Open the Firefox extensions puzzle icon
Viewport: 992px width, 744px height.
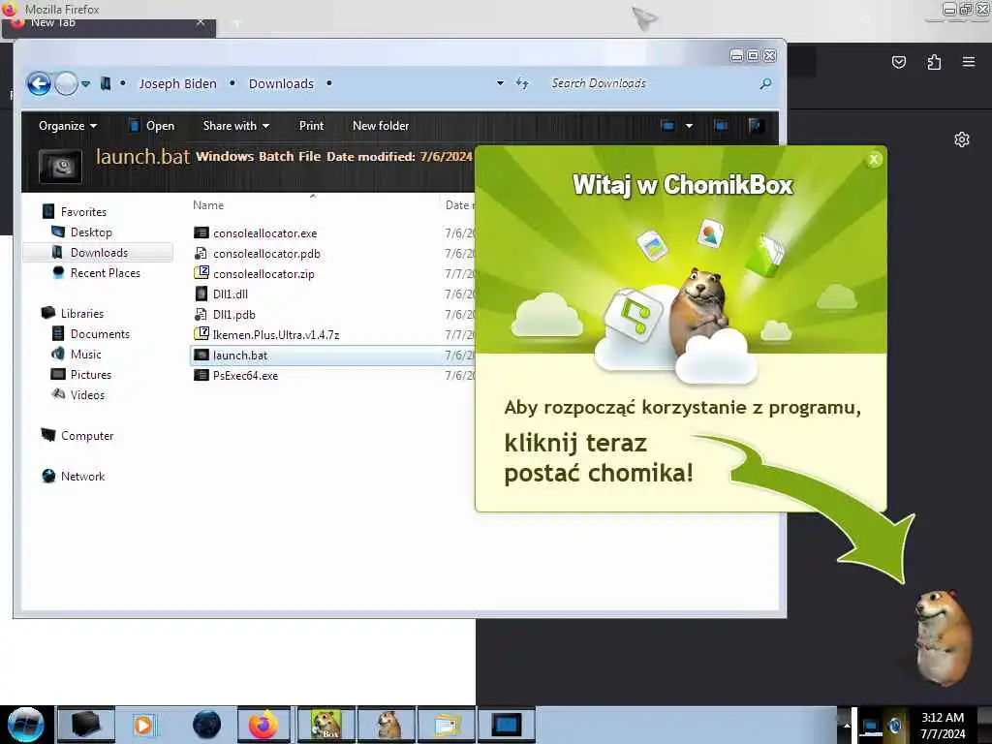[x=934, y=62]
